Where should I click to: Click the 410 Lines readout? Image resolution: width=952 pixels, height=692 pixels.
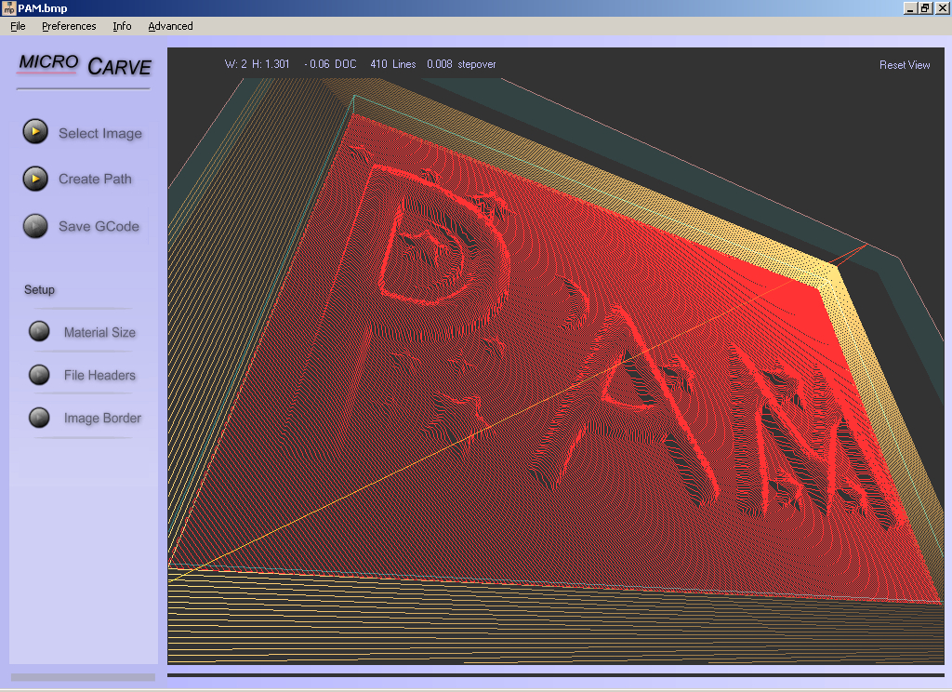pyautogui.click(x=393, y=64)
